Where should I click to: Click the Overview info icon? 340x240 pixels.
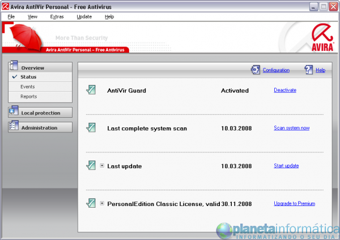coord(14,66)
